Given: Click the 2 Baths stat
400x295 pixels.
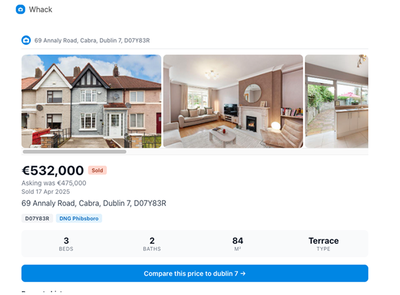Looking at the screenshot, I should coord(152,244).
